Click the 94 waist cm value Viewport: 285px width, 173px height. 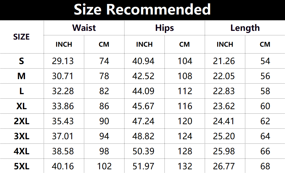(x=104, y=136)
